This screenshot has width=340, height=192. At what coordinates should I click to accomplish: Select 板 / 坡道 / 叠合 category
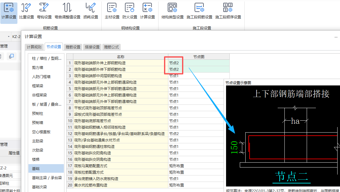(x=46, y=104)
